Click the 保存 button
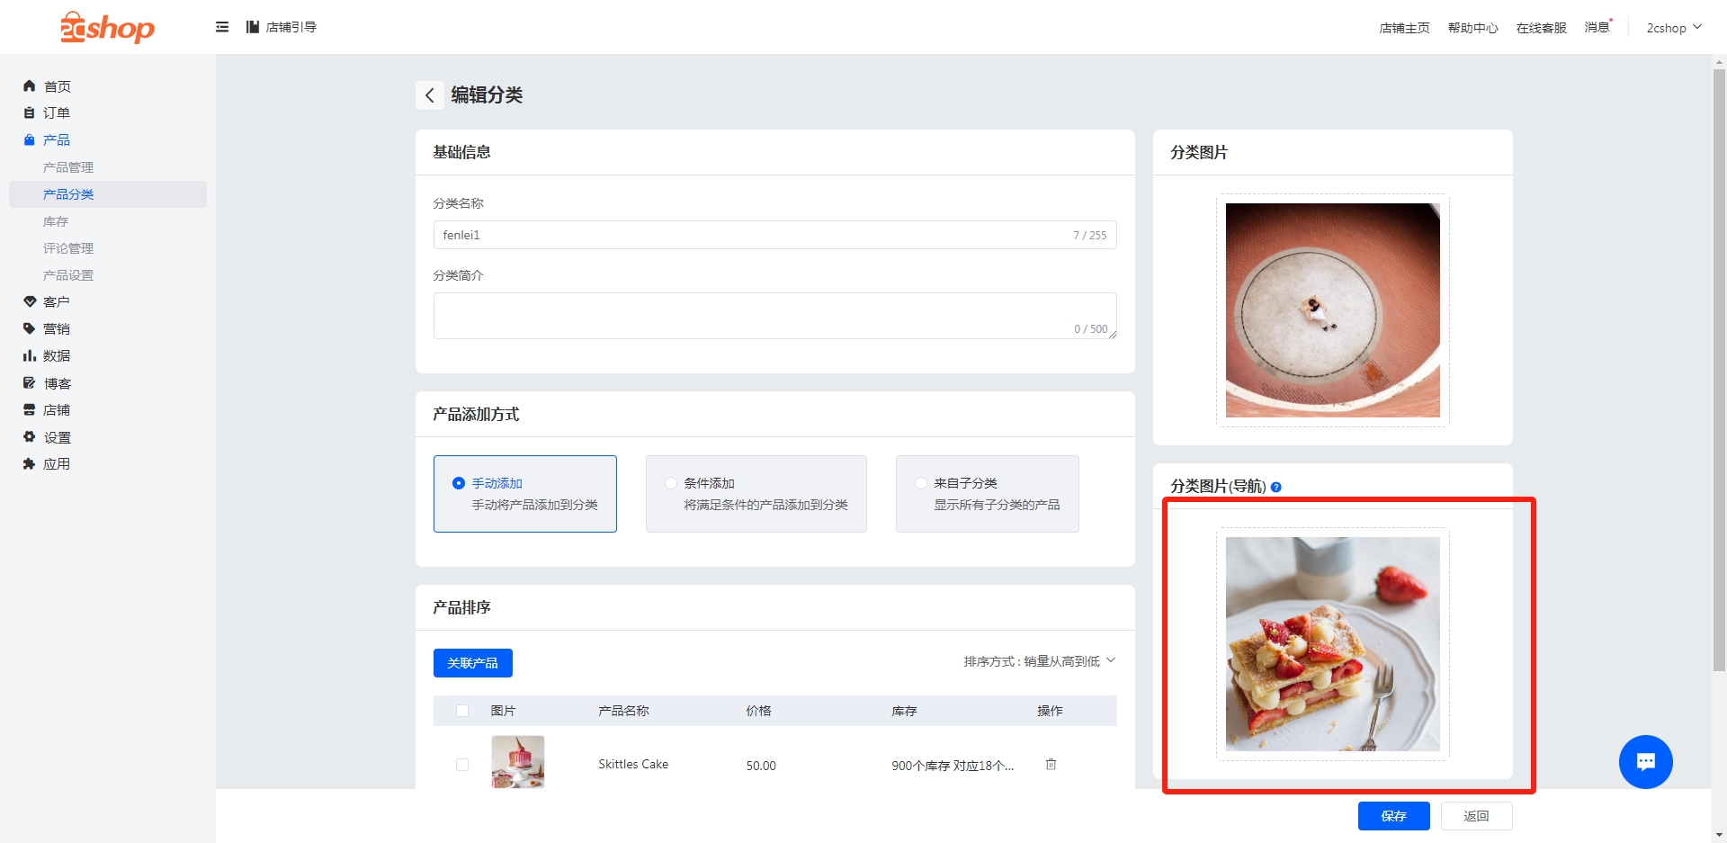This screenshot has height=843, width=1727. 1394,816
